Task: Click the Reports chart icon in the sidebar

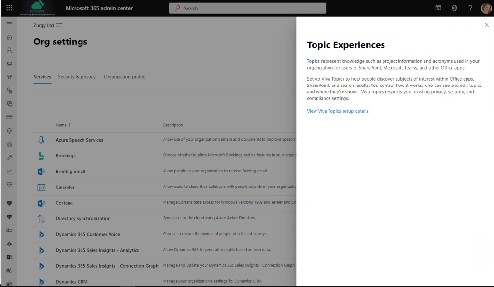Action: (x=9, y=171)
